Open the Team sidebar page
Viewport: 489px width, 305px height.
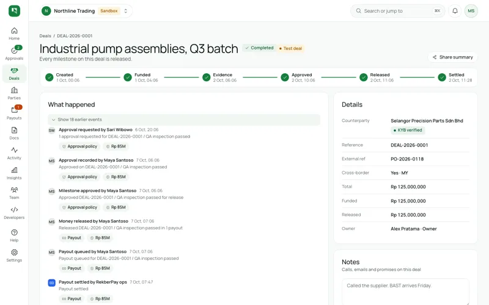tap(14, 193)
